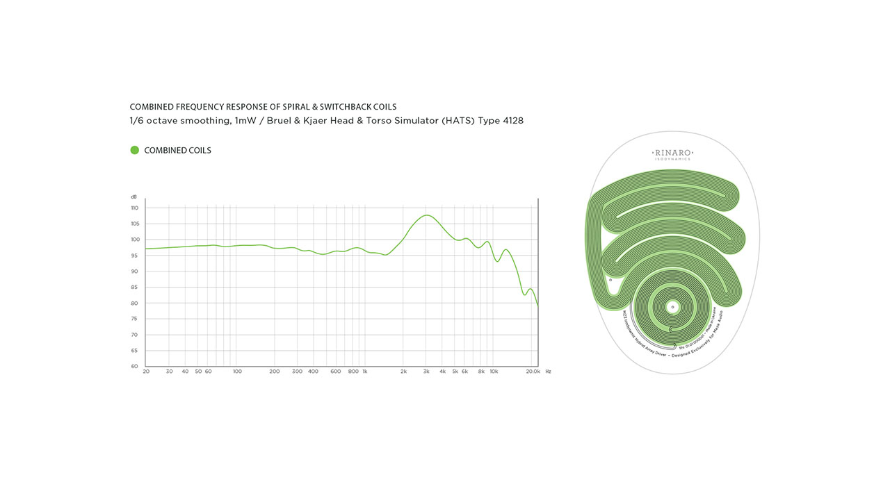890x500 pixels.
Task: Click the 1k frequency axis label
Action: 364,372
